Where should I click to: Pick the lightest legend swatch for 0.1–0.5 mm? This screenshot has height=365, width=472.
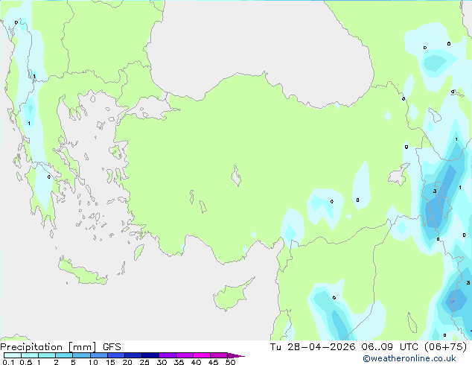[13, 355]
